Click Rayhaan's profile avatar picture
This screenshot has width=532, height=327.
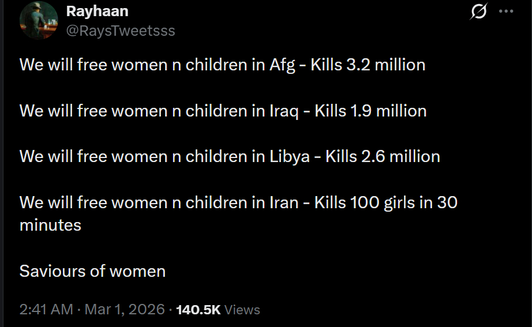[38, 20]
